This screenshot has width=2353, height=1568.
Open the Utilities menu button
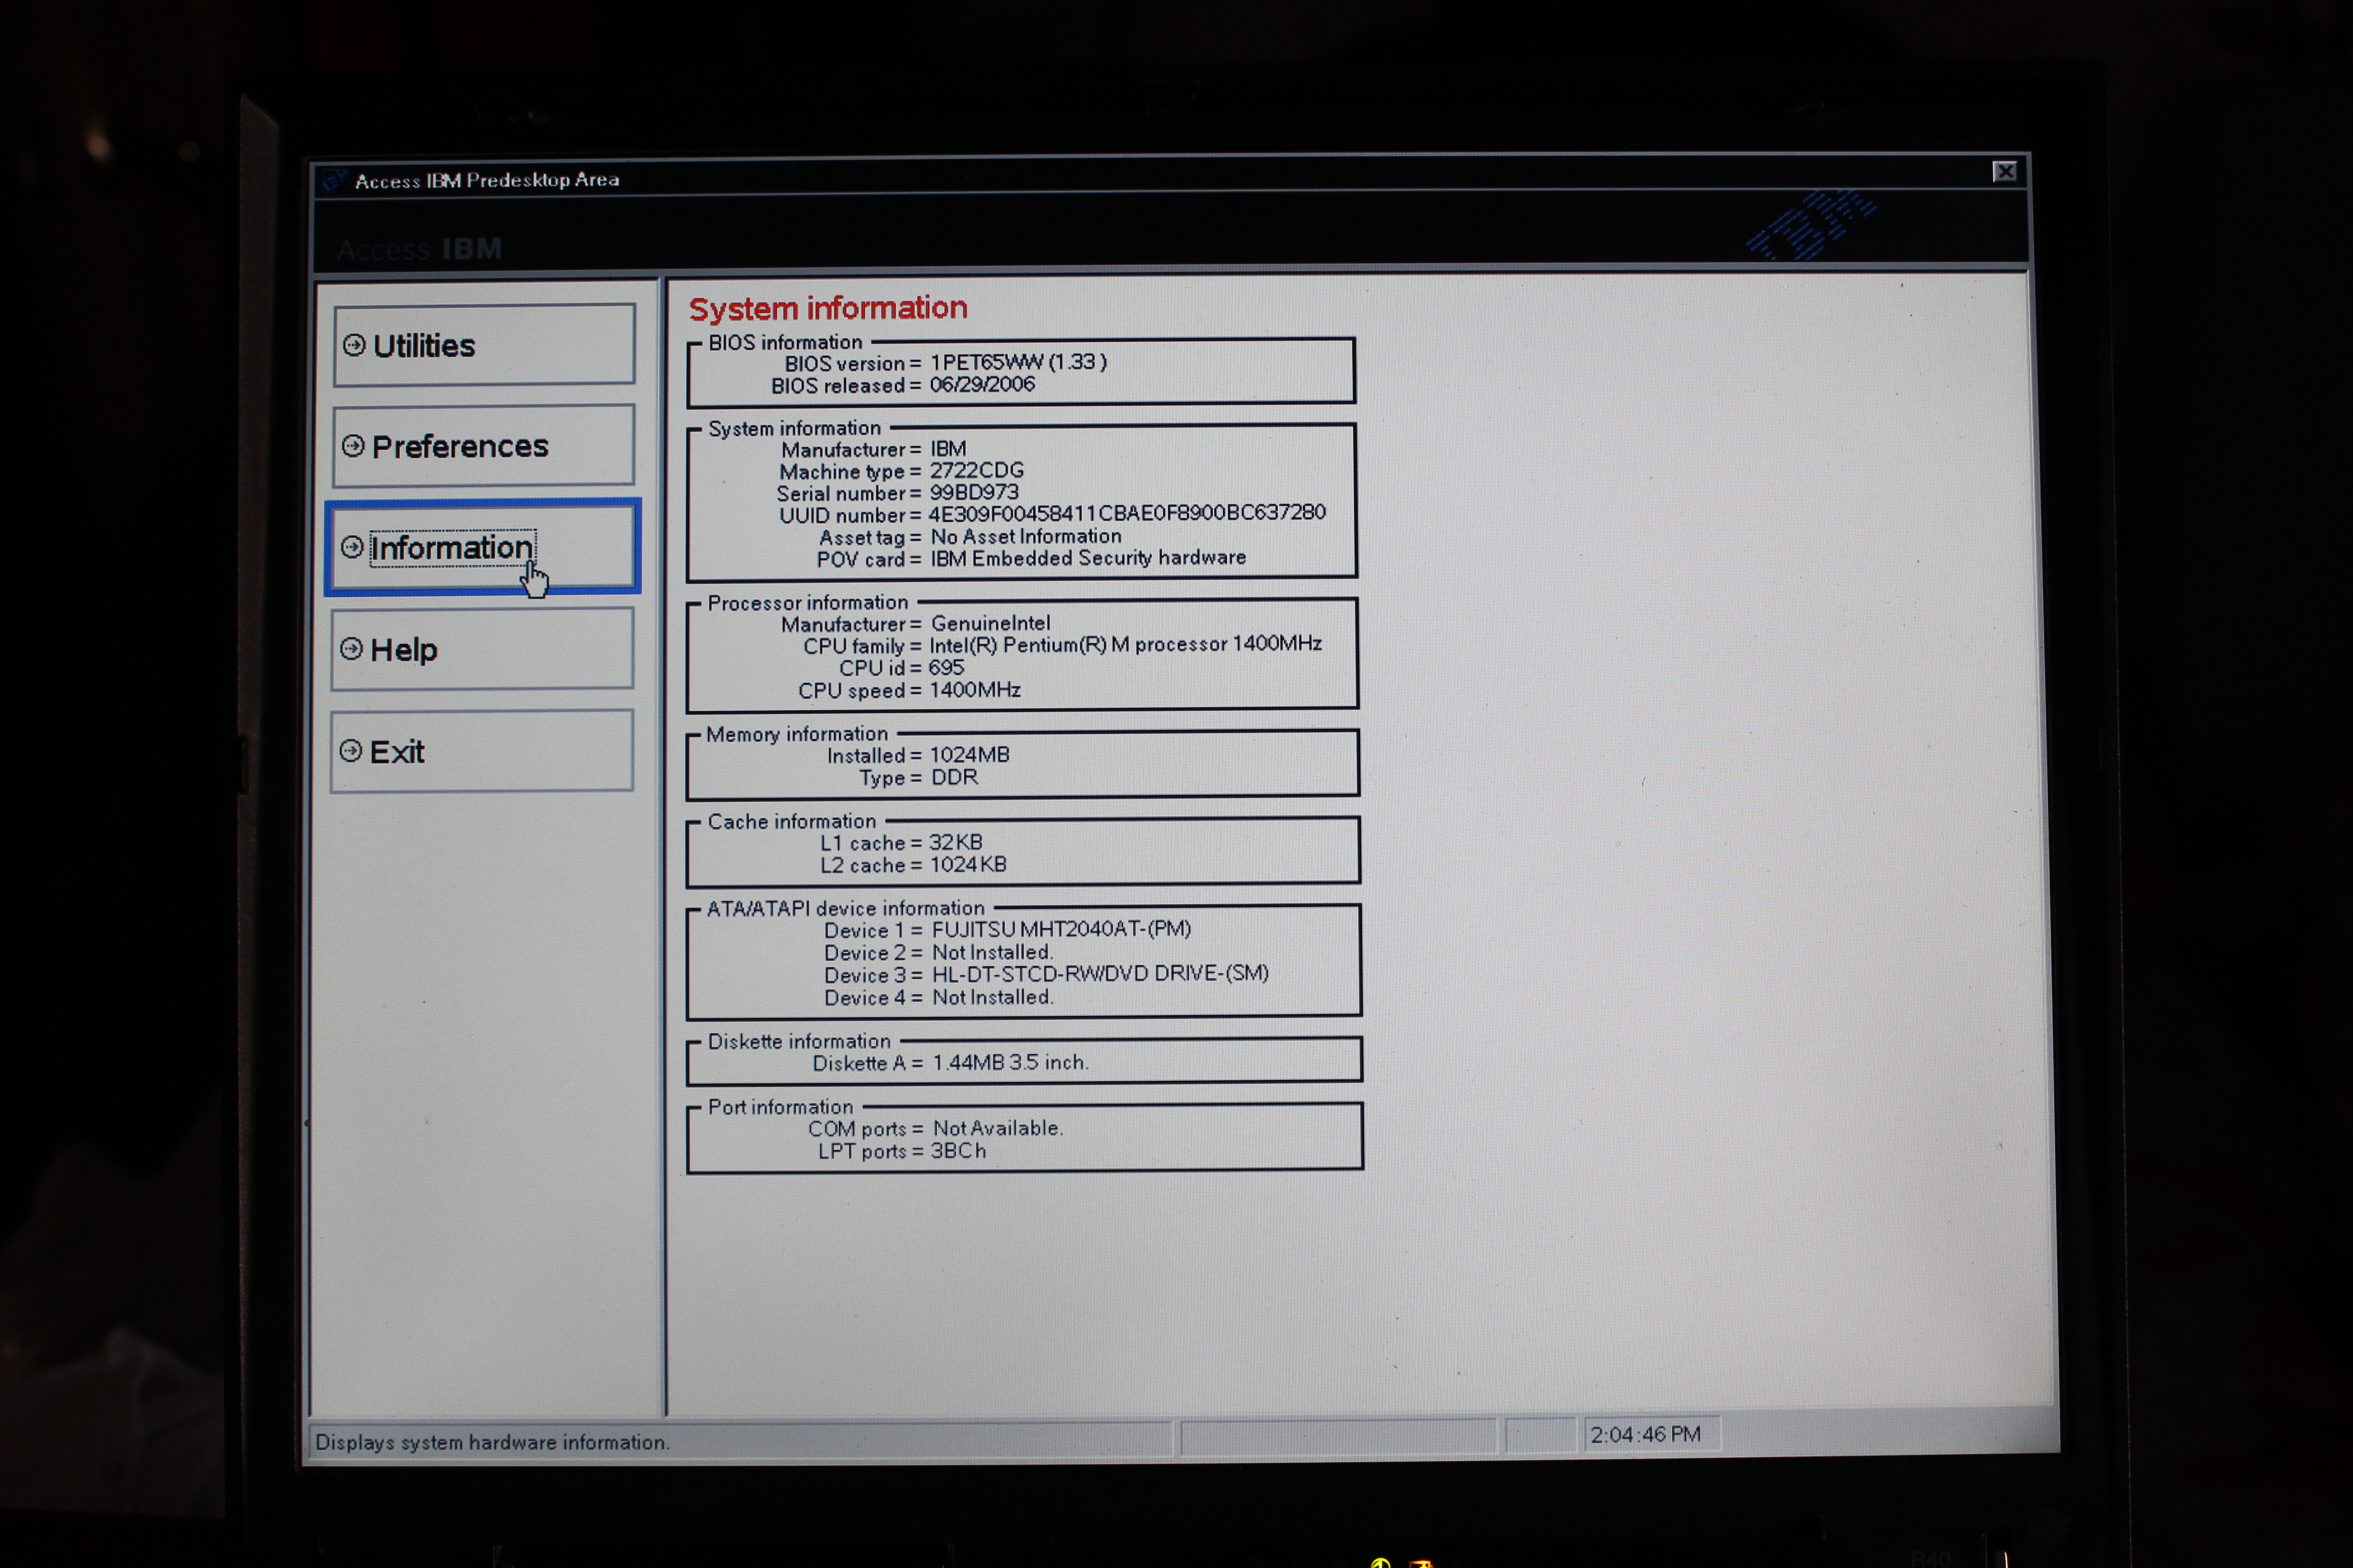(484, 345)
